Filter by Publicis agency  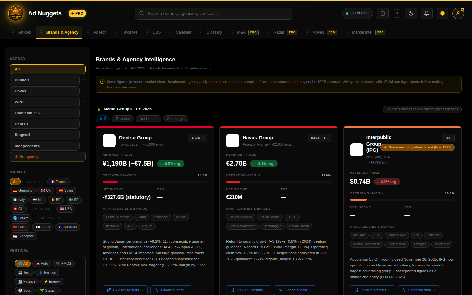pyautogui.click(x=45, y=80)
